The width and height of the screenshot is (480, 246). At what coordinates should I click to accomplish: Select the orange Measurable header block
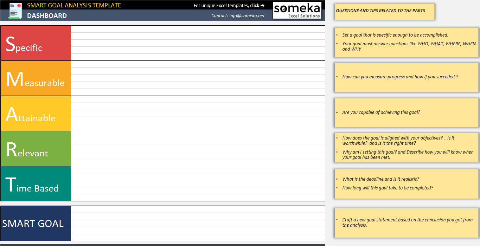35,78
